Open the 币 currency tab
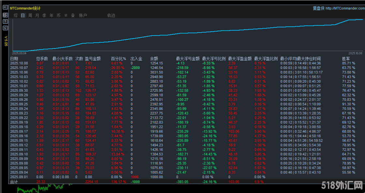 click(x=59, y=15)
